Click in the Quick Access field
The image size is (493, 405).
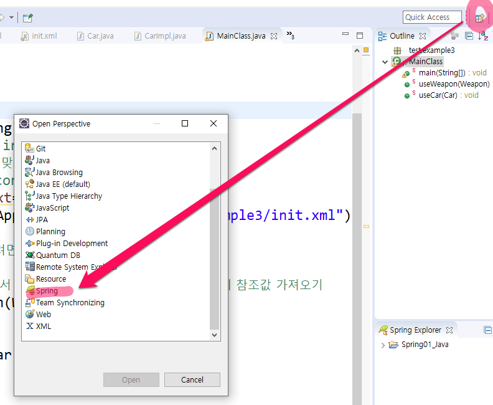[432, 17]
